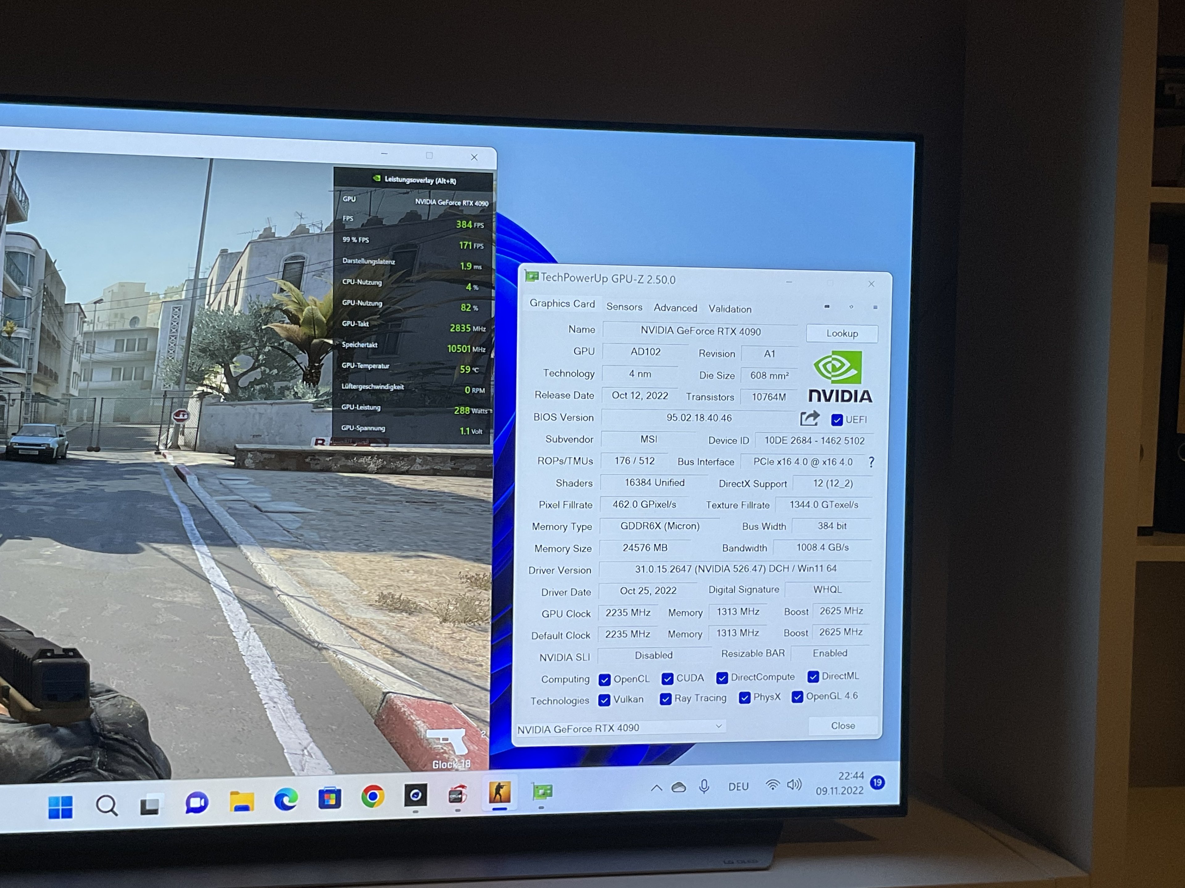Switch to the Advanced tab

coord(675,308)
